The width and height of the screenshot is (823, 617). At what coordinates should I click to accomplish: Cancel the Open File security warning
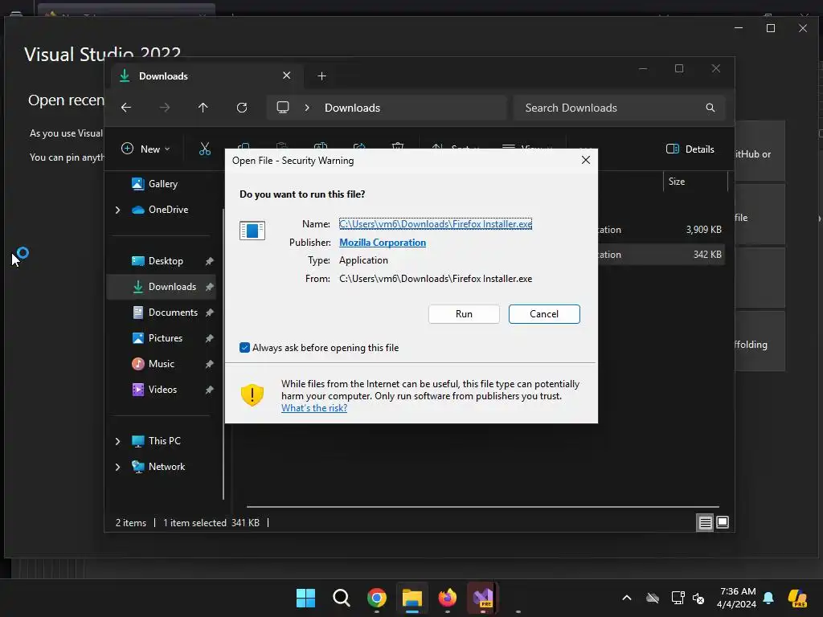544,314
